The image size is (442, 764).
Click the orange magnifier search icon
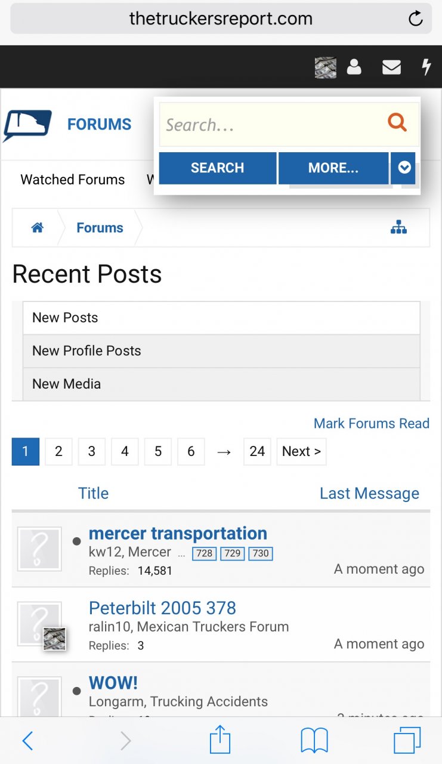point(397,123)
